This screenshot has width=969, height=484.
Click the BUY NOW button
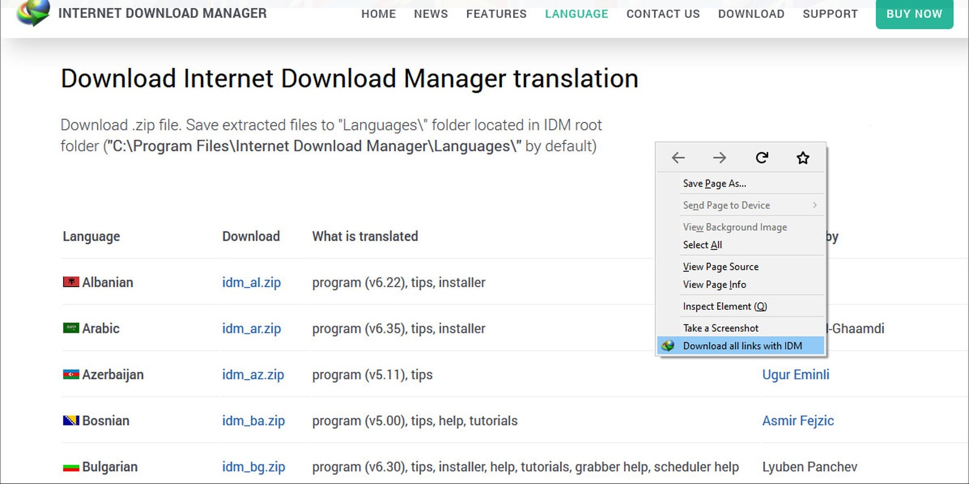(914, 14)
